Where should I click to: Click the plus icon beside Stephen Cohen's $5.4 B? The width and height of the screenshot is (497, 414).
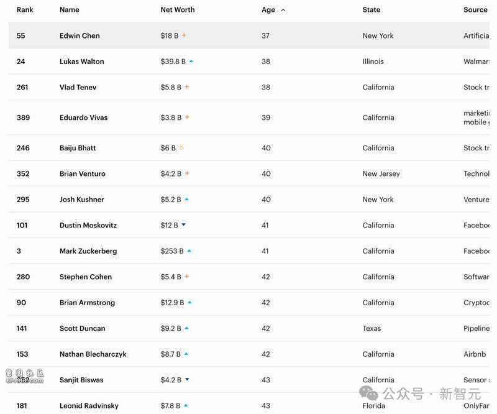[187, 277]
